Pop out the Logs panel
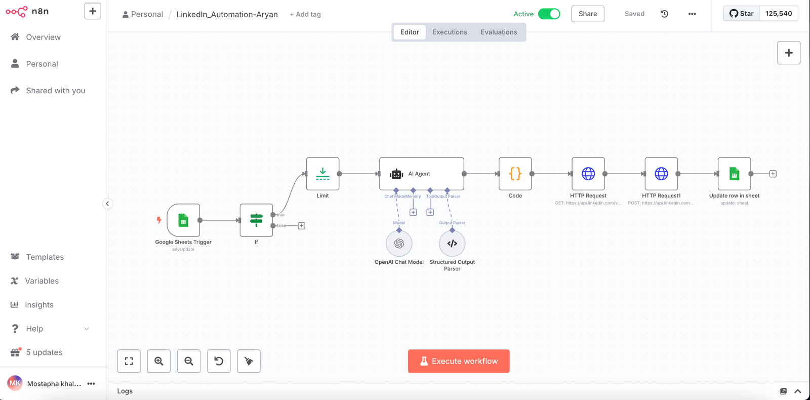Screen dimensions: 810x400 click(x=783, y=391)
